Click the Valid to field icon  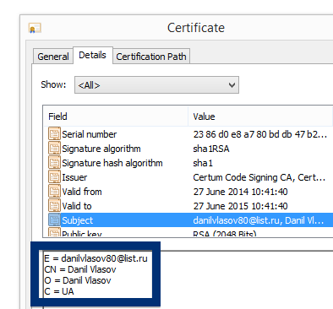[54, 205]
